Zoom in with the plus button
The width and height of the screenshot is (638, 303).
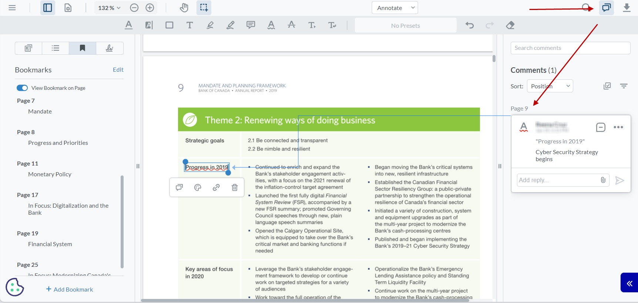pyautogui.click(x=150, y=8)
